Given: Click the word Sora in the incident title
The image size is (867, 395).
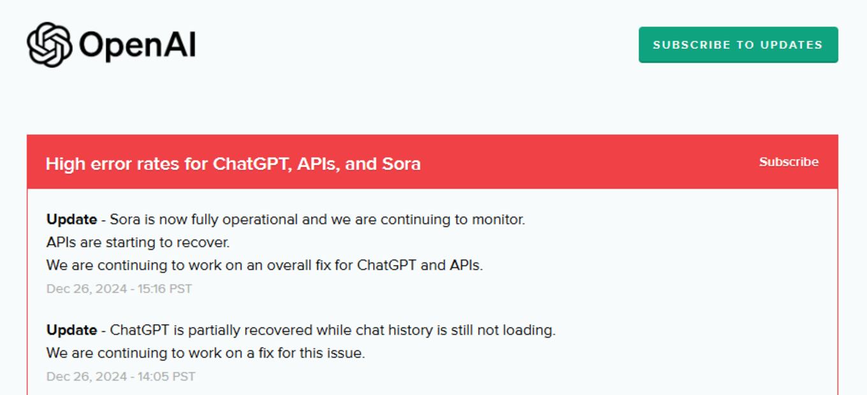Looking at the screenshot, I should tap(401, 164).
